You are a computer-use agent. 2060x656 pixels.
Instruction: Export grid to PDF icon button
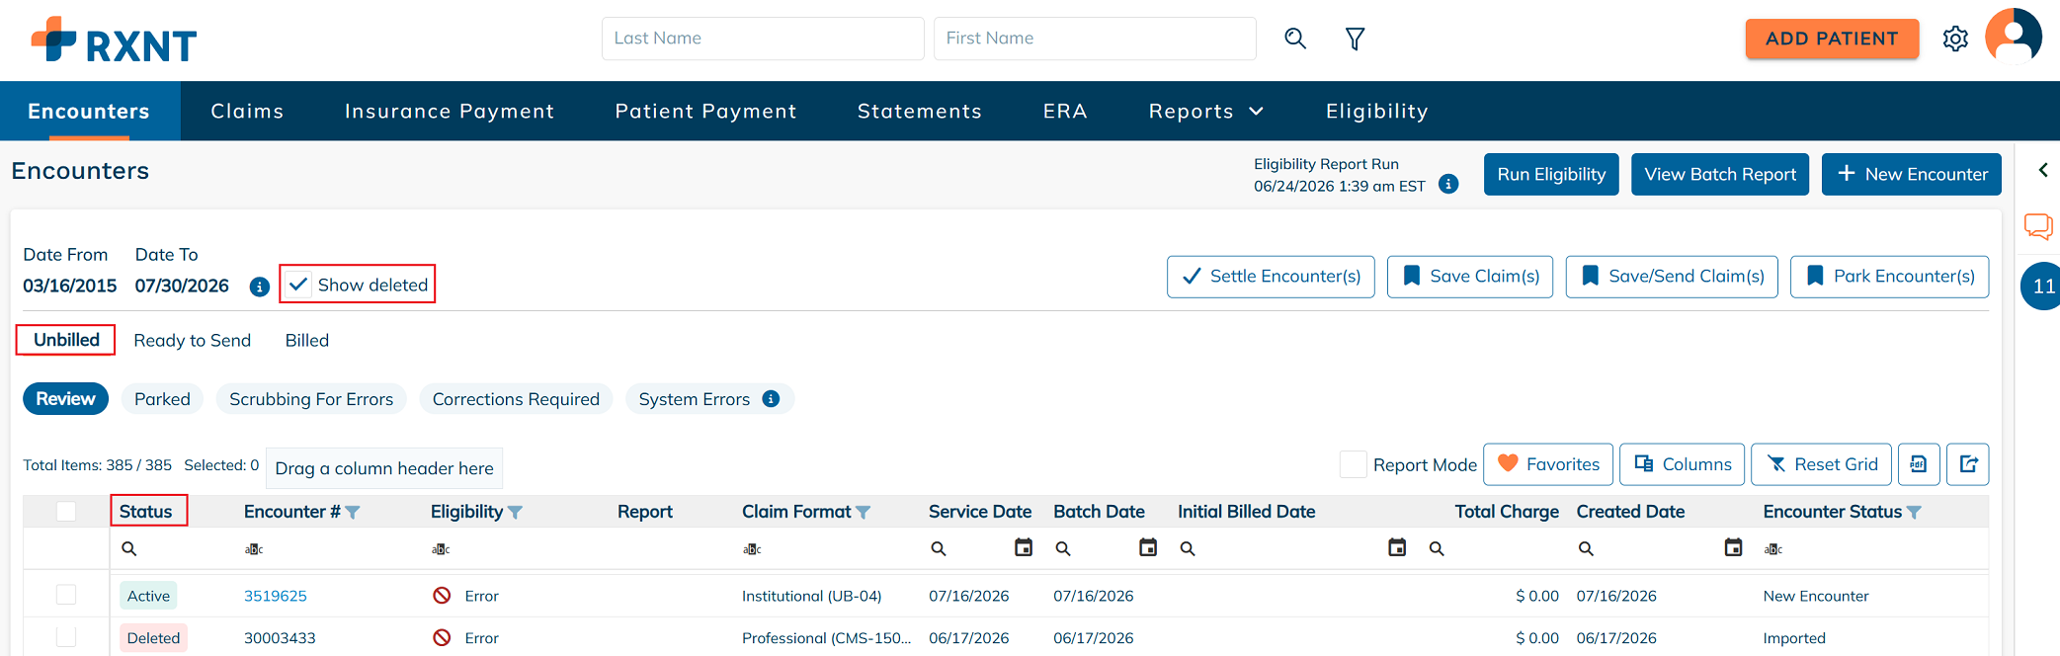pos(1919,464)
